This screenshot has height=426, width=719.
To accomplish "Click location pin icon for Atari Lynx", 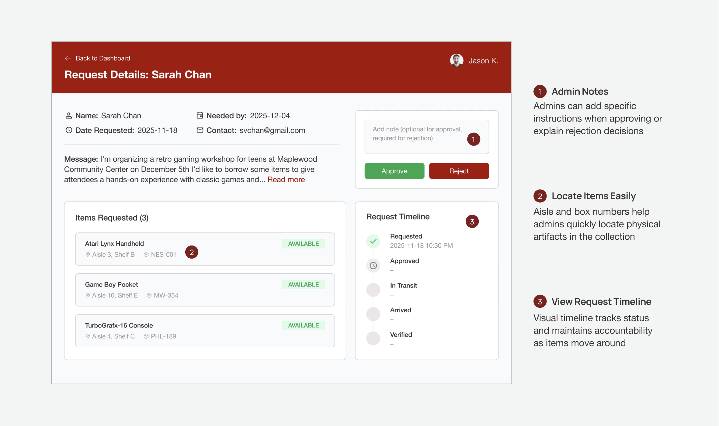I will click(88, 255).
